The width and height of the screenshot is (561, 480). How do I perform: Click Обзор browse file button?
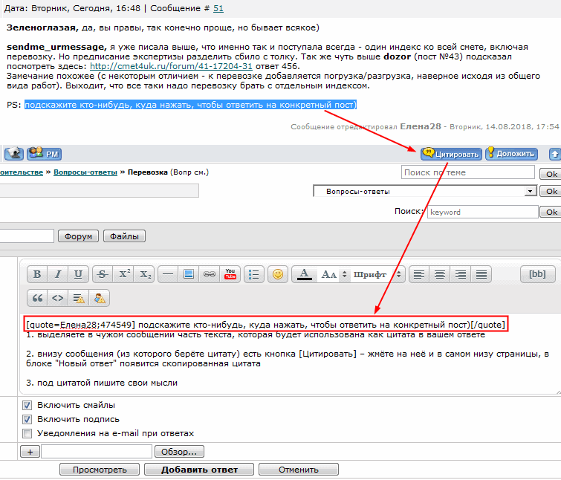click(x=179, y=452)
